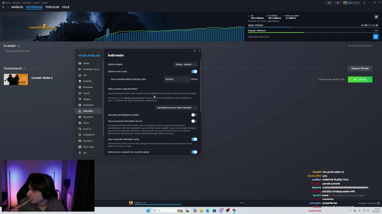Open the Oyunlar menu

[37, 3]
